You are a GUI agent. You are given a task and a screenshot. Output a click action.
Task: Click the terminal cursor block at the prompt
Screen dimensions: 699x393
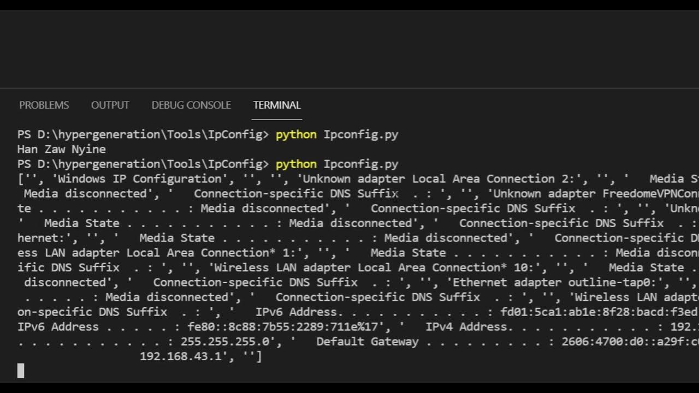21,371
